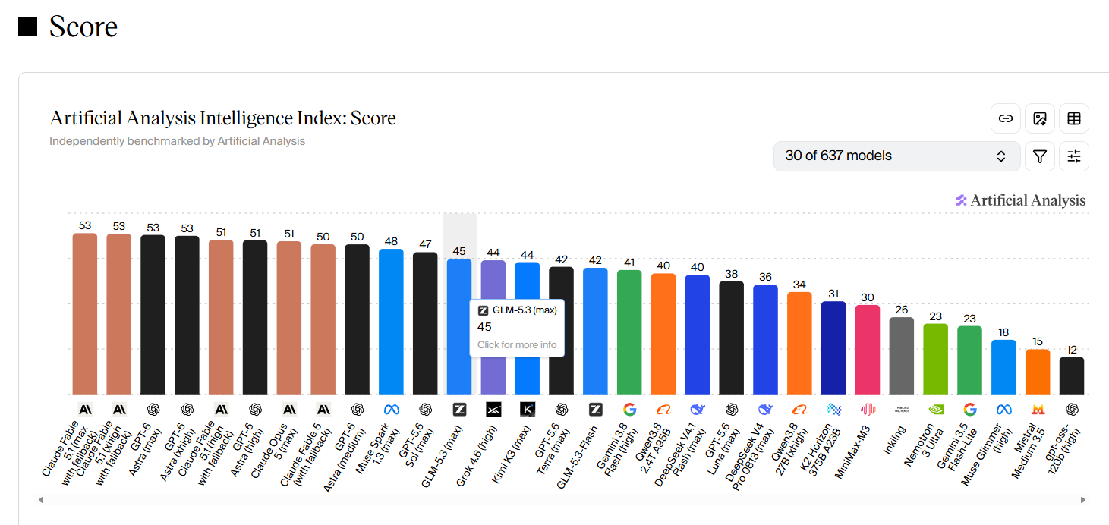Image resolution: width=1109 pixels, height=525 pixels.
Task: Click the scrollbar left arrow
Action: click(x=40, y=500)
